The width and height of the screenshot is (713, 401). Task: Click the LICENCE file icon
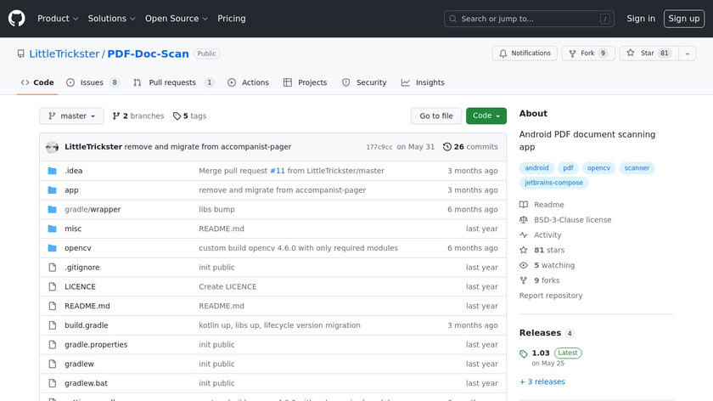click(52, 287)
